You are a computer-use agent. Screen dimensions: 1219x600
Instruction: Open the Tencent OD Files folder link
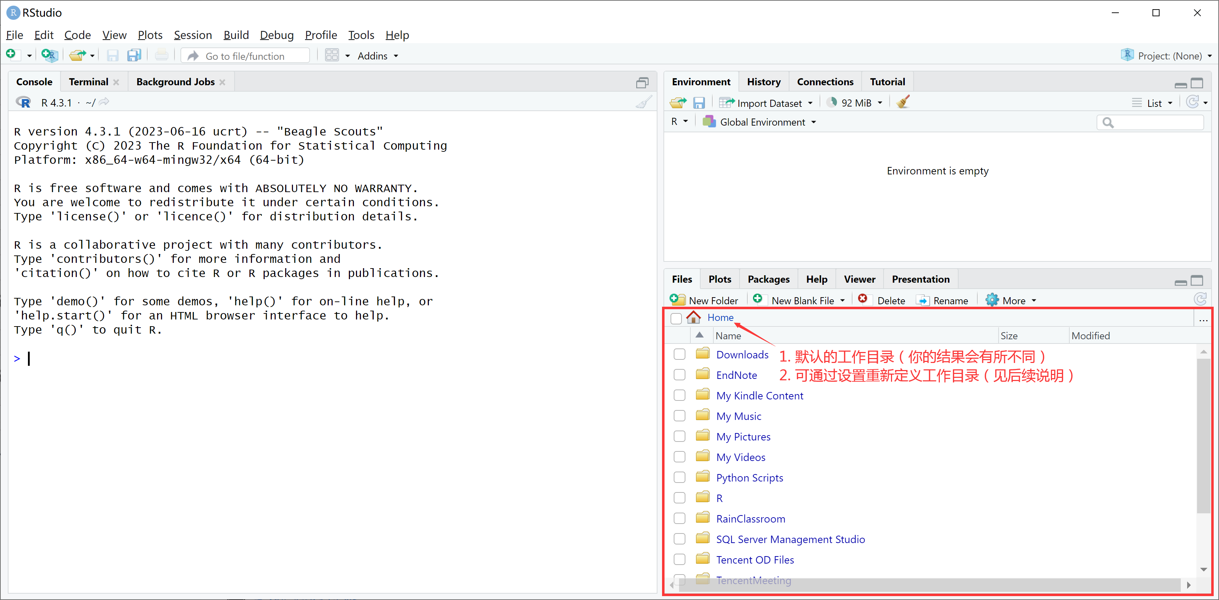pos(755,560)
